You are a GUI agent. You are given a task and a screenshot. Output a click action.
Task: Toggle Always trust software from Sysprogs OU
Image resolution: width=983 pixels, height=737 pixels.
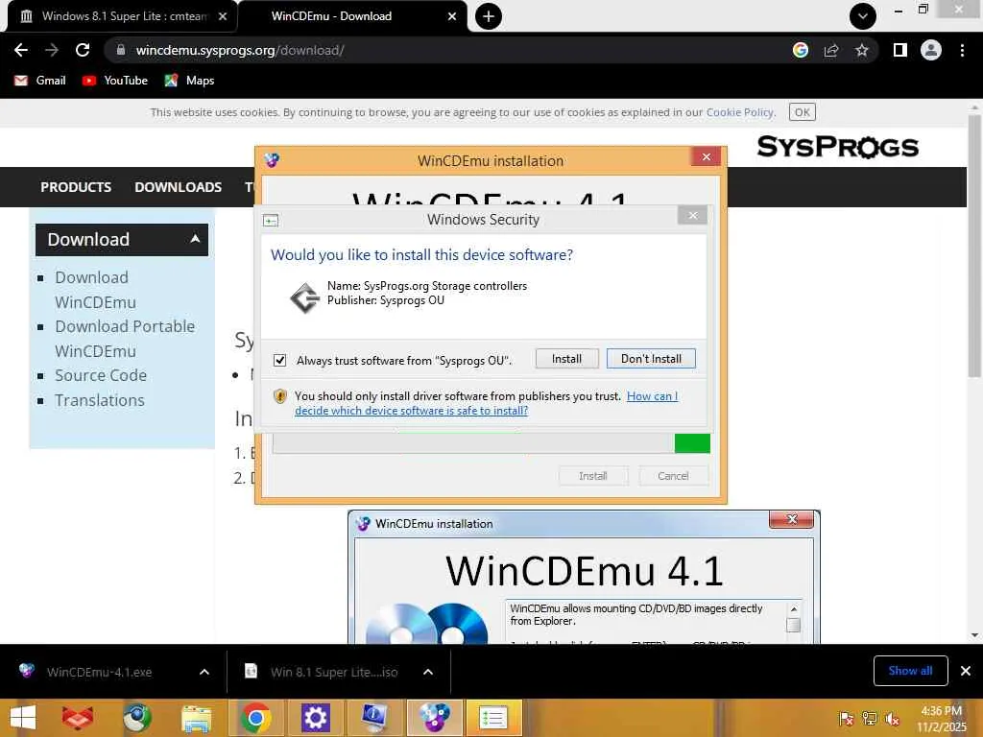[x=279, y=360]
